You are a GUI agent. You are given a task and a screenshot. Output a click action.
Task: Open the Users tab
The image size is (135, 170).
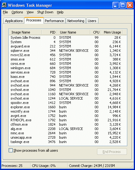click(x=92, y=21)
